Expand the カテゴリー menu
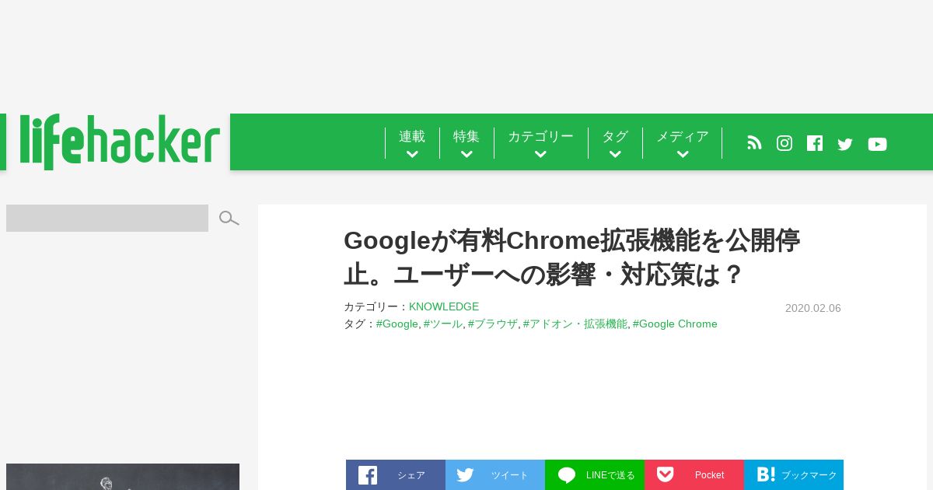Screen dimensions: 933x490 [x=540, y=143]
